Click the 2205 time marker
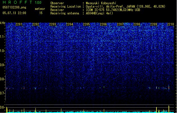Image resolution: width=177 pixels, height=113 pixels. click(x=86, y=24)
